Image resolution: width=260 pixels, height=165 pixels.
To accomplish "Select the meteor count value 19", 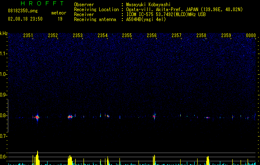I will (x=60, y=19).
